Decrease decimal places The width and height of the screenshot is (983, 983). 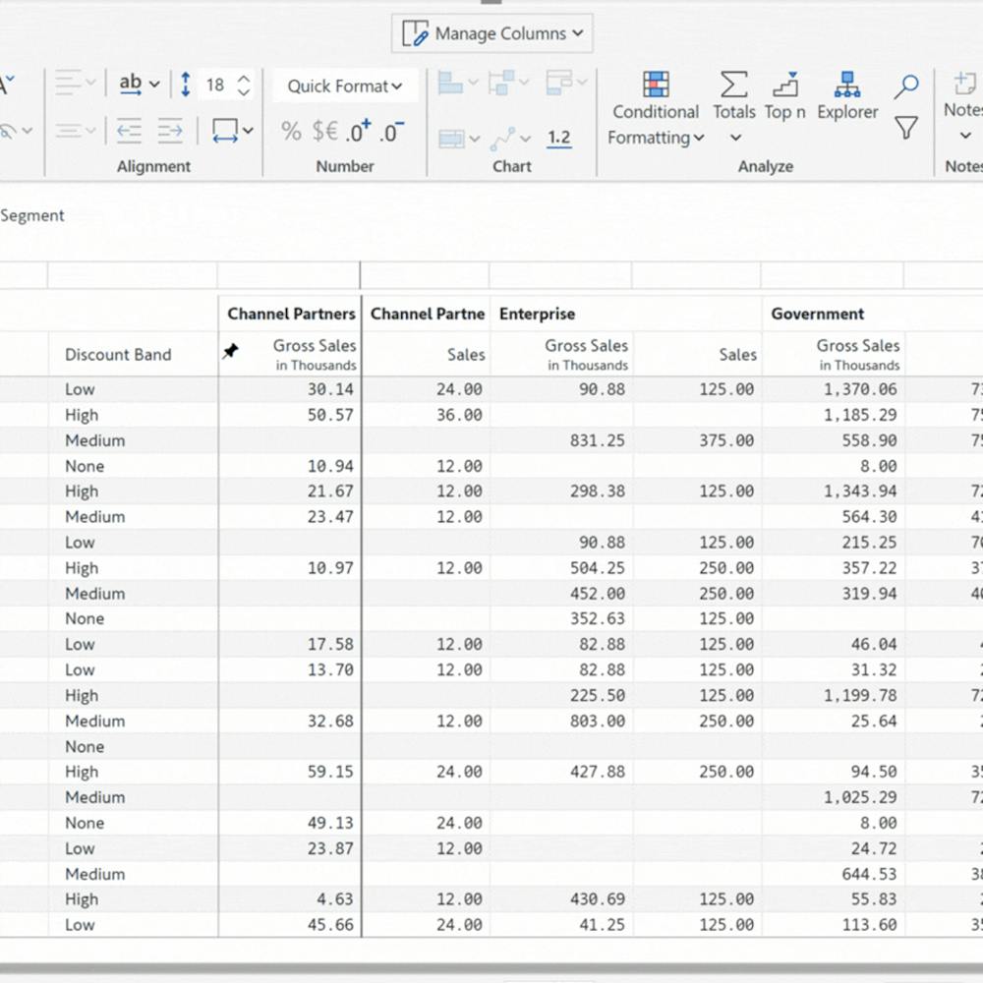click(391, 131)
